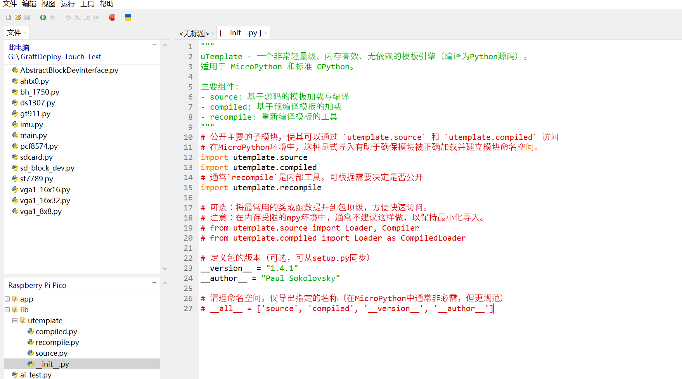
Task: Open the 文件 menu
Action: click(10, 4)
